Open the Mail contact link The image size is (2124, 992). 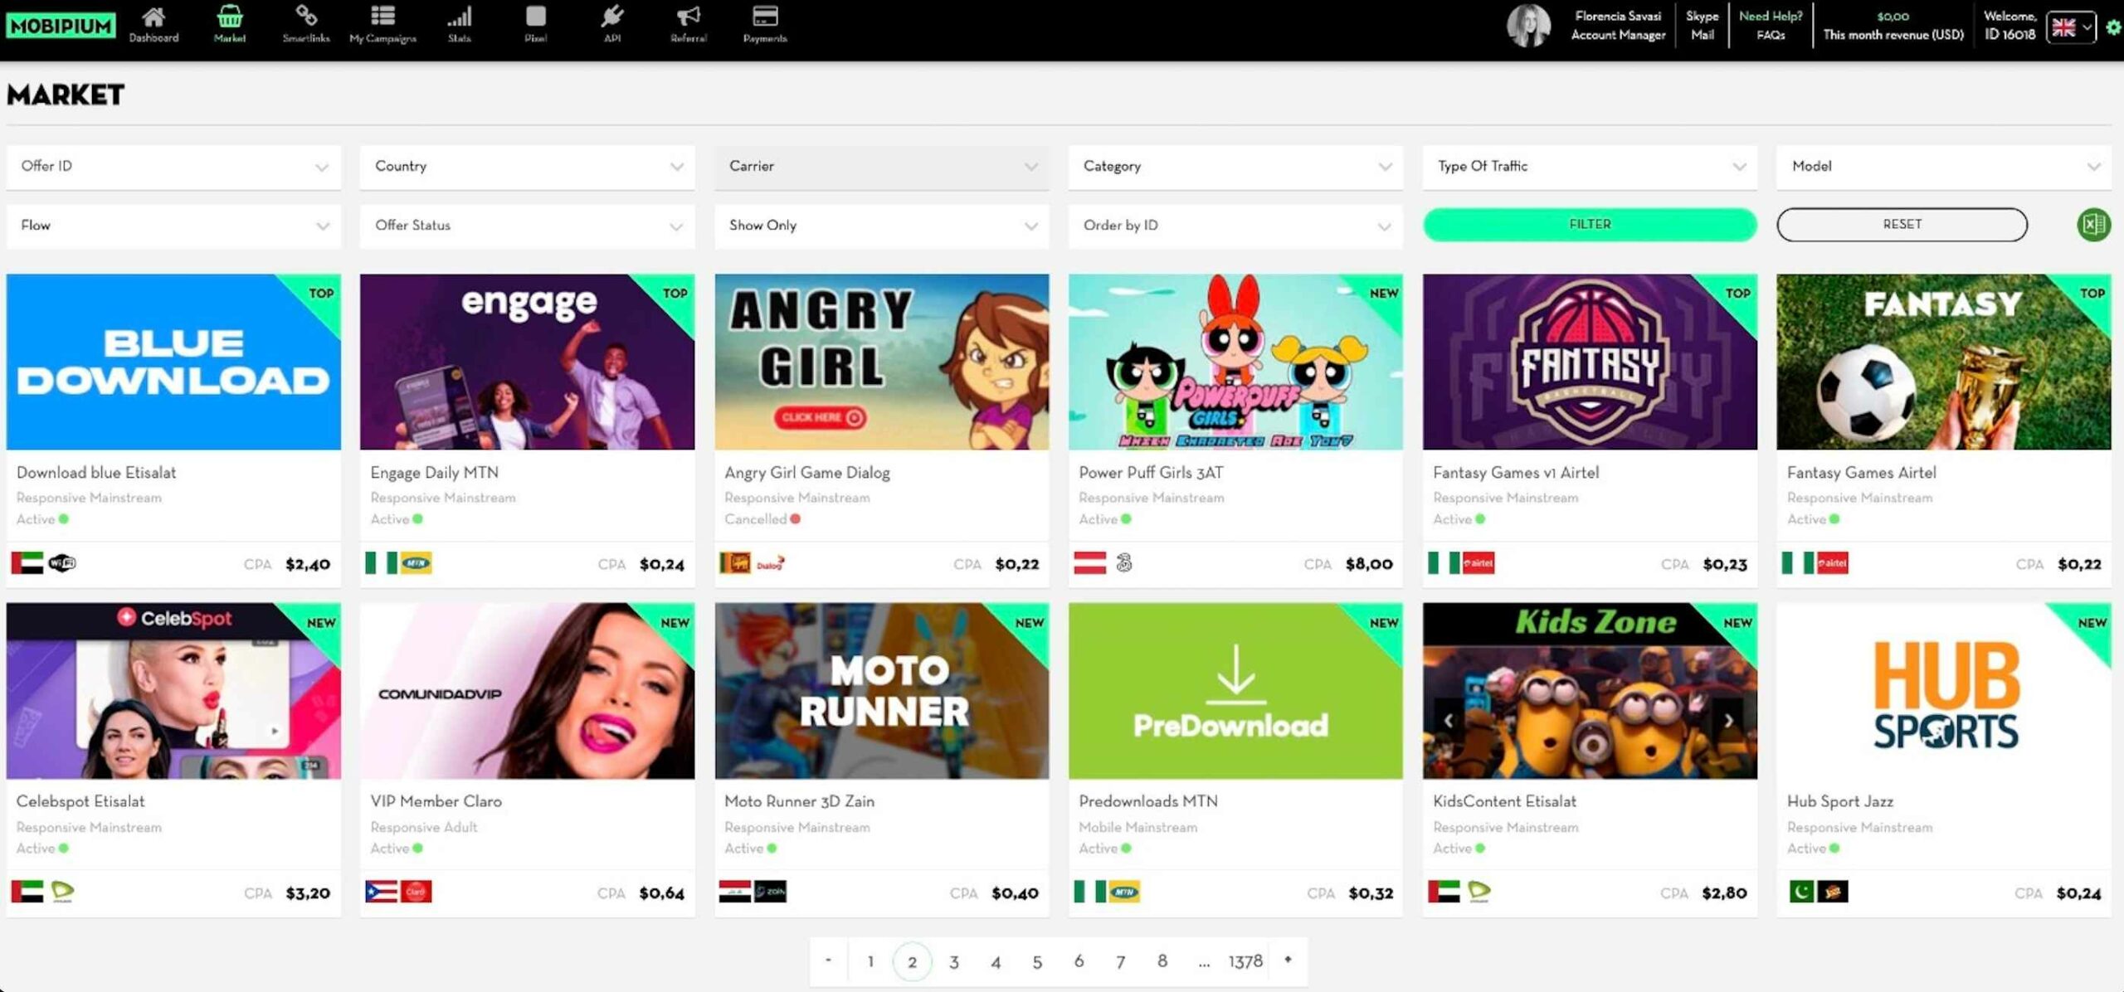click(1702, 35)
